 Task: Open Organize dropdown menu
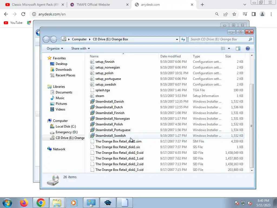pos(55,48)
